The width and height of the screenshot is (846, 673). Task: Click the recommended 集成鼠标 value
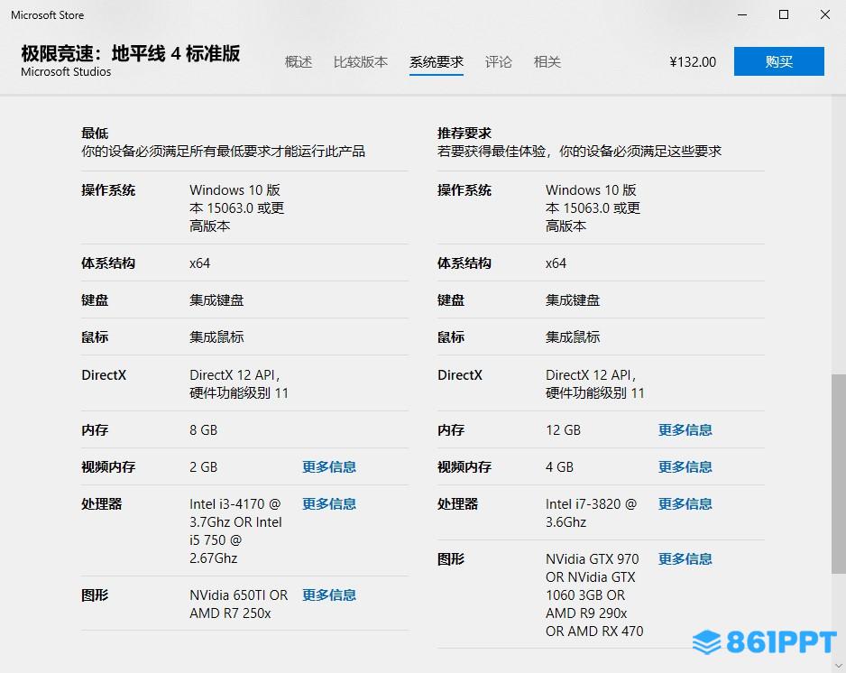[573, 336]
